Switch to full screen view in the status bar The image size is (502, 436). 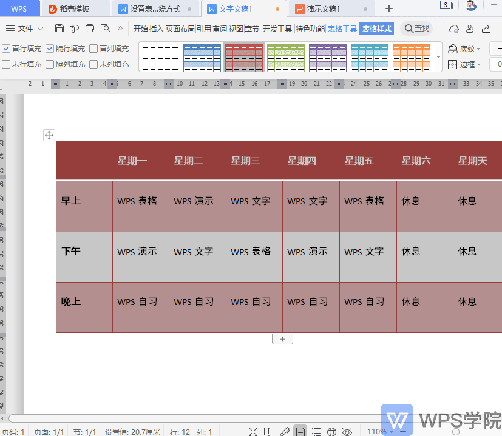[x=253, y=432]
